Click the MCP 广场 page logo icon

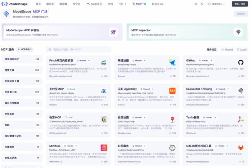click(x=6, y=14)
